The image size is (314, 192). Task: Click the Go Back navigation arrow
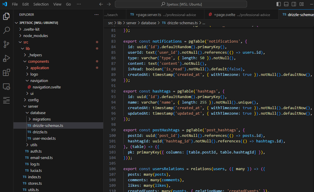click(101, 4)
